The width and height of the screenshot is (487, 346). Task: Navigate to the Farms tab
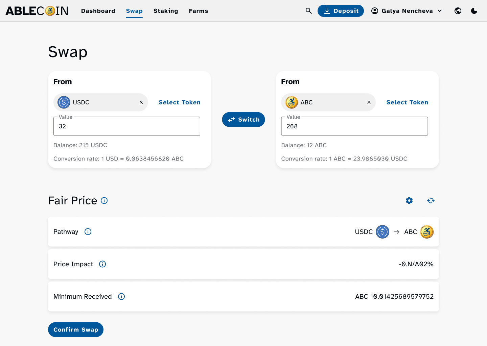[199, 11]
